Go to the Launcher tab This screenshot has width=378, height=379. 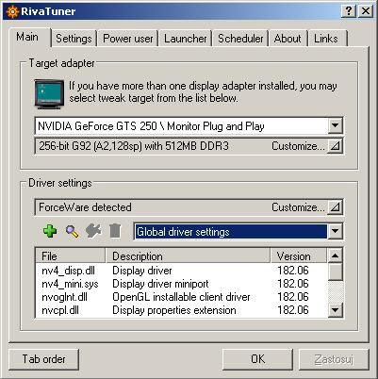coord(185,39)
